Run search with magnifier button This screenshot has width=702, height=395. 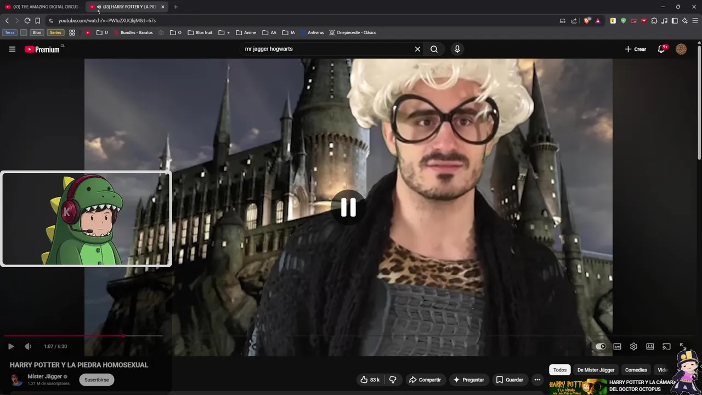pyautogui.click(x=434, y=49)
